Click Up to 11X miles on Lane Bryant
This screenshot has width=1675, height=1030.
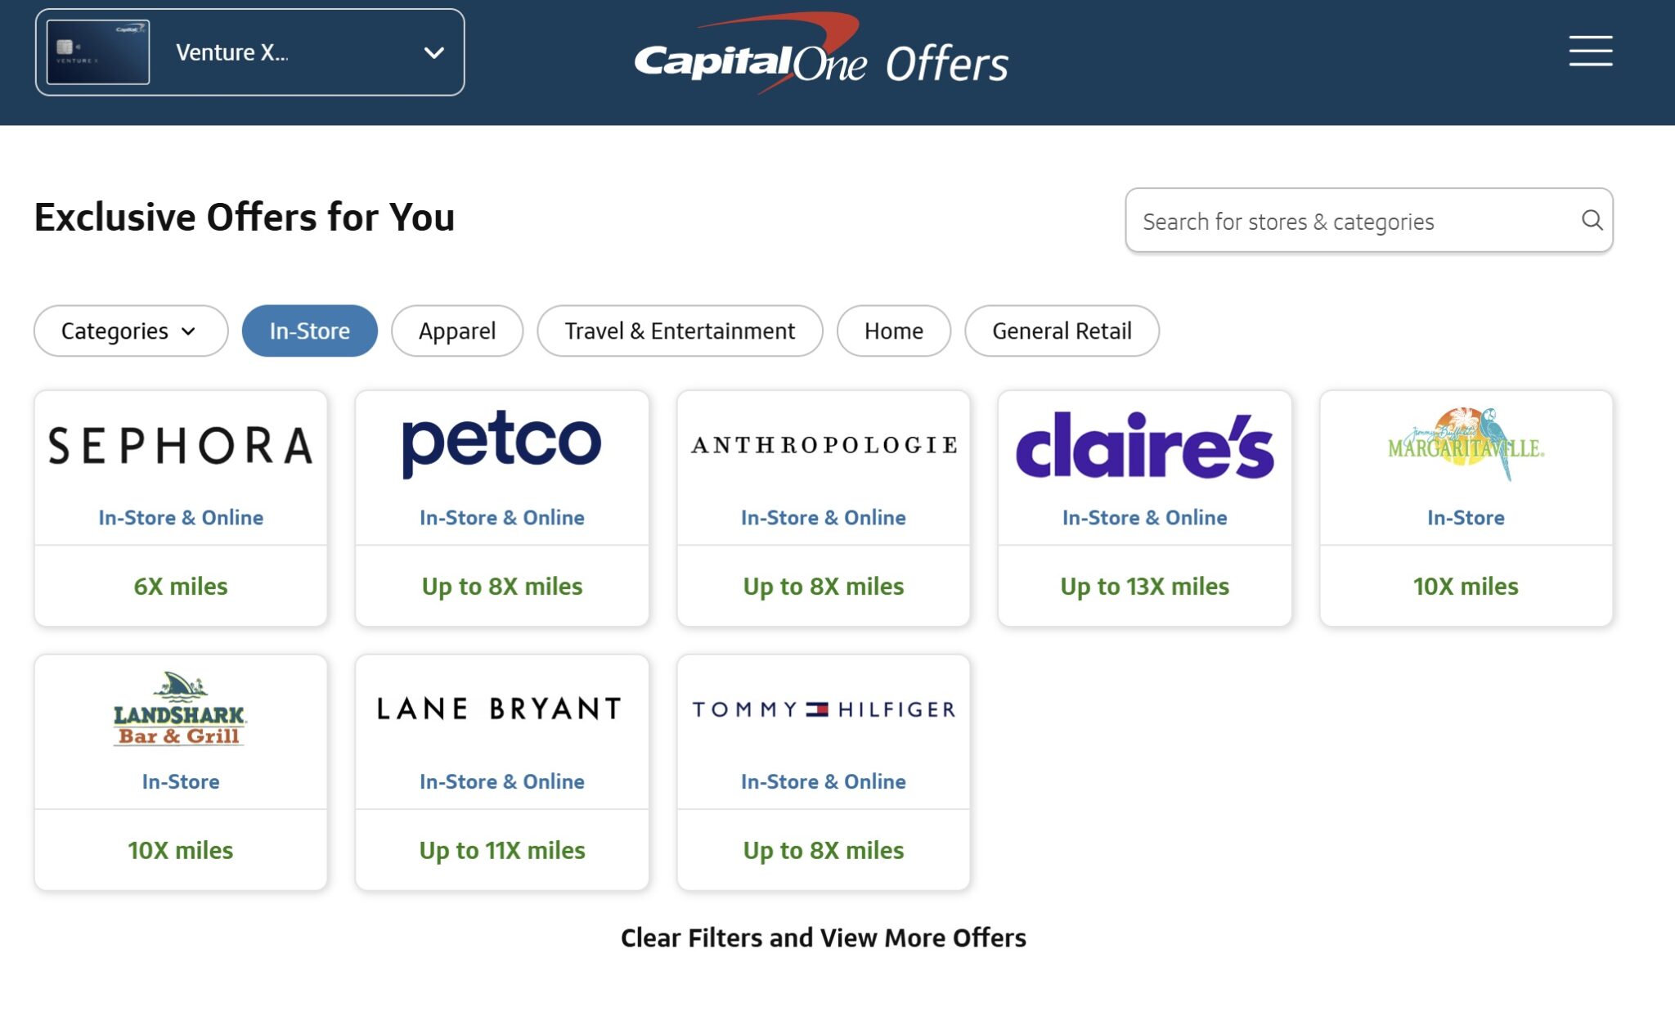point(502,850)
